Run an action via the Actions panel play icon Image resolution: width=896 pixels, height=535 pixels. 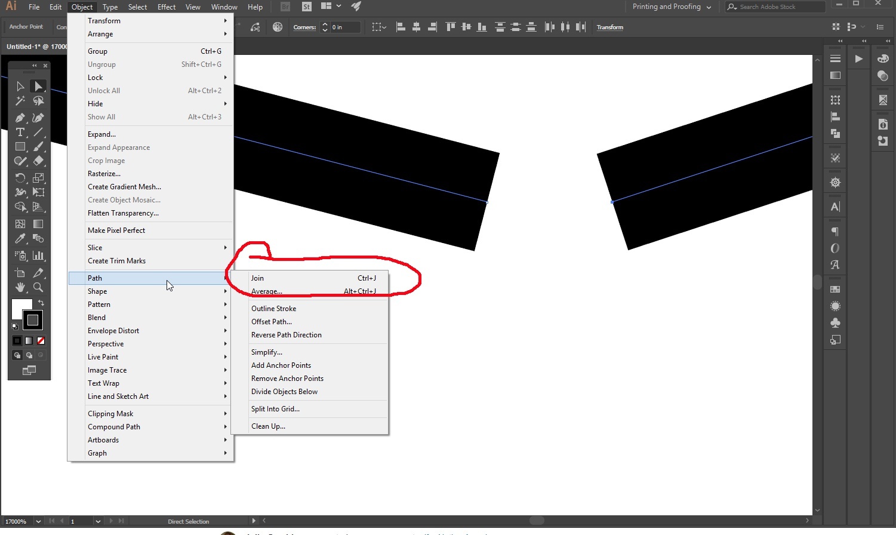[860, 58]
